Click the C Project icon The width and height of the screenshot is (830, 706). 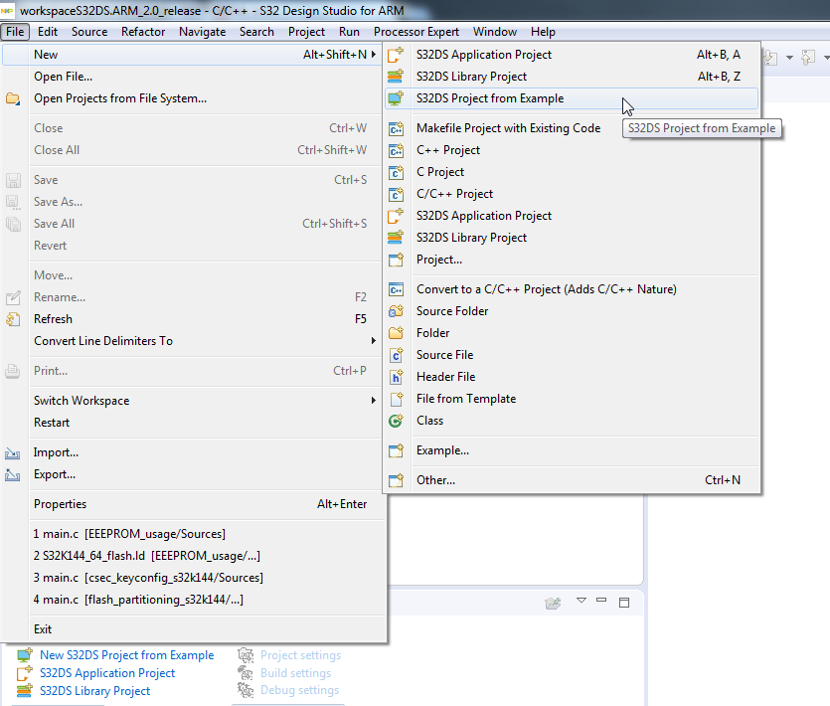coord(396,172)
